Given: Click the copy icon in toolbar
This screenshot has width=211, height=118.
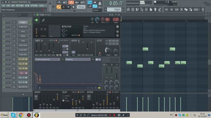Looking at the screenshot, I should click(186, 10).
